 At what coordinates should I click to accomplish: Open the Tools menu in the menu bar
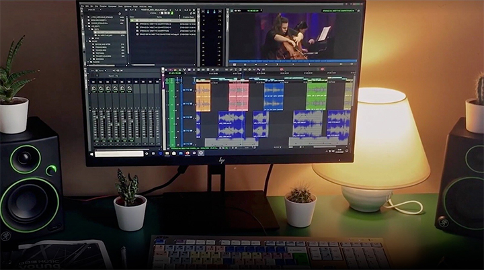pos(120,7)
